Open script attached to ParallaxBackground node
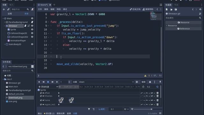 click(32, 22)
